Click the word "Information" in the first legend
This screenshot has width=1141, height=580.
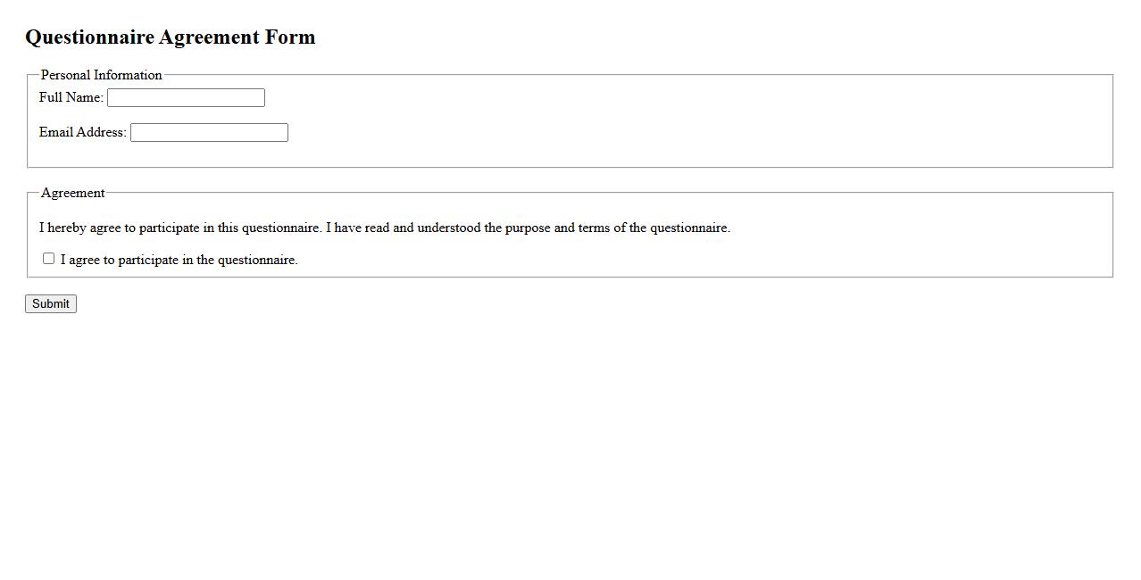pos(128,75)
